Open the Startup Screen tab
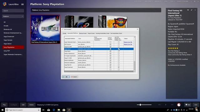This screenshot has width=200, height=112. [x=83, y=33]
